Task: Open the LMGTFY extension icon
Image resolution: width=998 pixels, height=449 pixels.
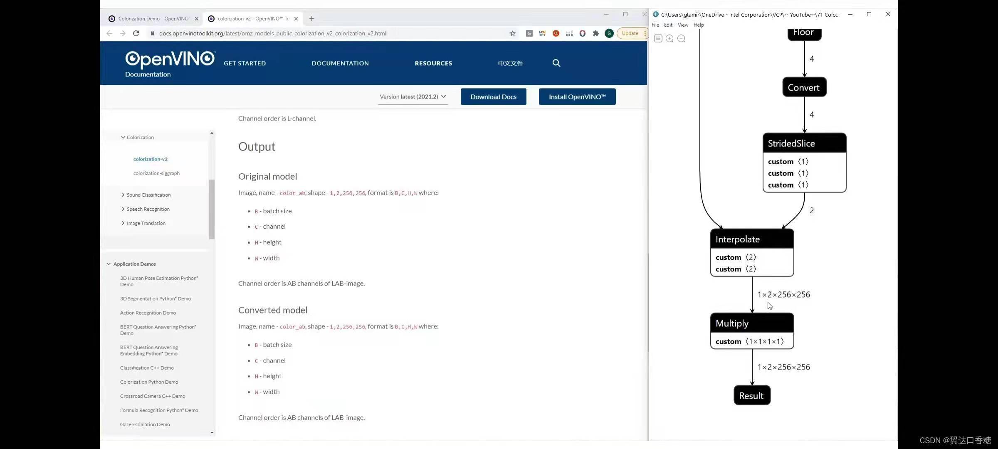Action: pos(542,33)
